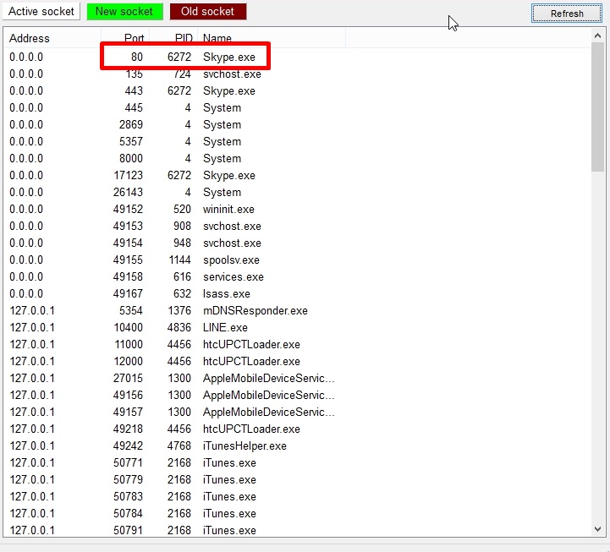Select the Skype.exe row on port 80
The image size is (610, 552).
click(x=297, y=57)
